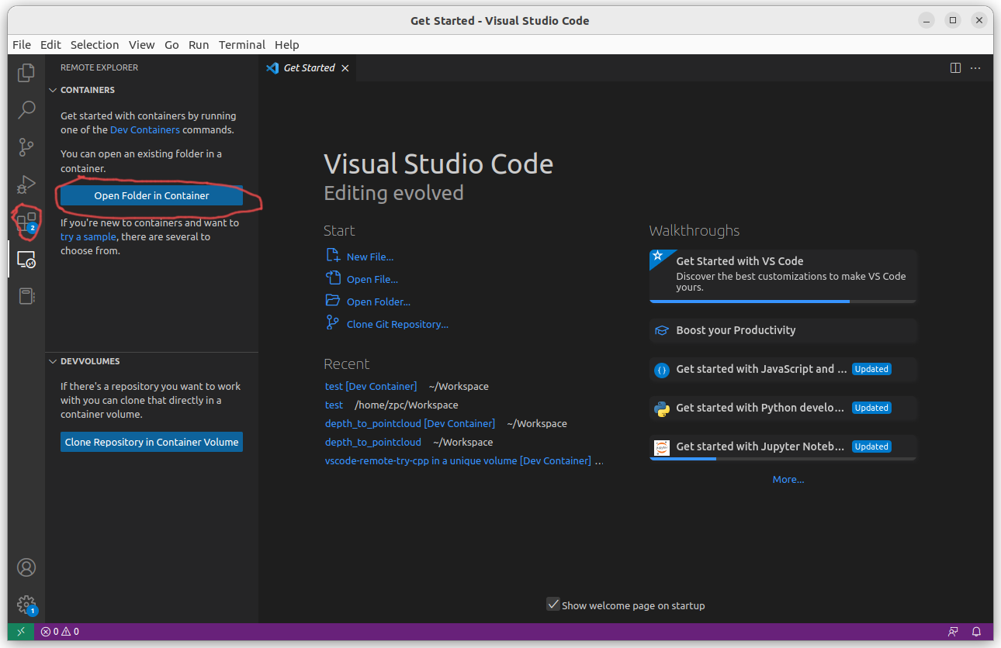Screen dimensions: 1001x648
Task: Click the green remote window indicator
Action: point(21,632)
